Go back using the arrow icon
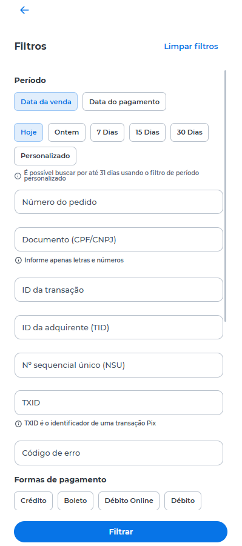 [24, 10]
